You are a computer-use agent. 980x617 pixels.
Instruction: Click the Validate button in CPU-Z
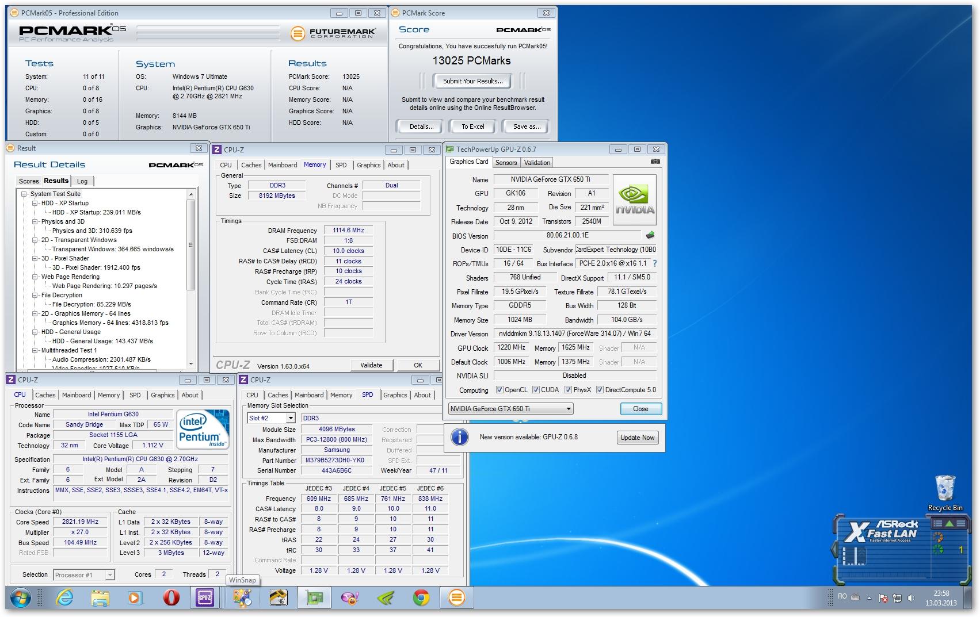click(x=371, y=365)
